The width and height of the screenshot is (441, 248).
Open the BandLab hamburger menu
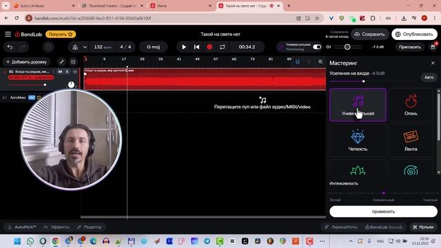tap(8, 34)
